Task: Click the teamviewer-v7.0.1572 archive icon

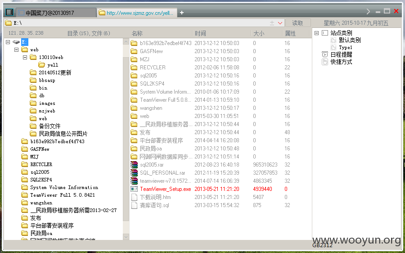Action: coord(134,181)
